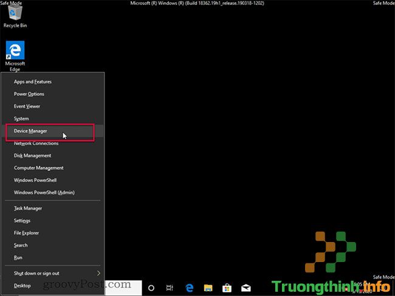The width and height of the screenshot is (395, 296).
Task: Show Desktop via the menu entry
Action: [x=53, y=286]
